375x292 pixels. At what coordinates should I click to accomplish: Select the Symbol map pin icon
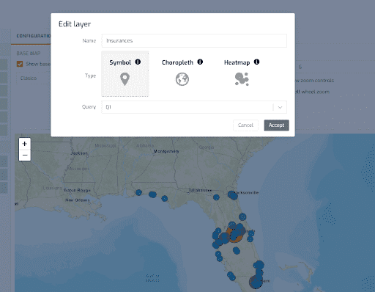pos(125,79)
